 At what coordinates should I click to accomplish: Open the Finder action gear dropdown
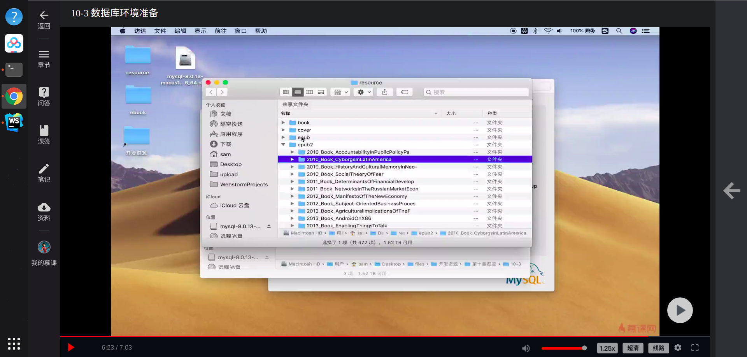[364, 92]
